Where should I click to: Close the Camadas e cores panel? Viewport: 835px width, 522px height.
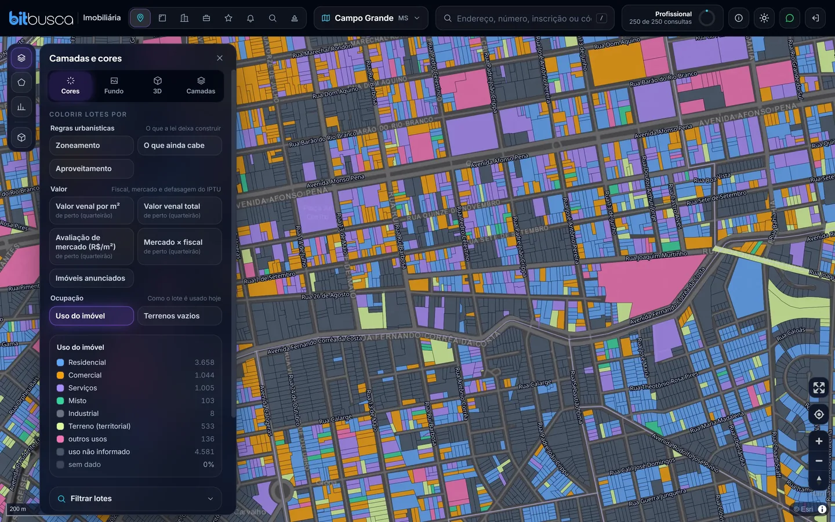point(220,58)
